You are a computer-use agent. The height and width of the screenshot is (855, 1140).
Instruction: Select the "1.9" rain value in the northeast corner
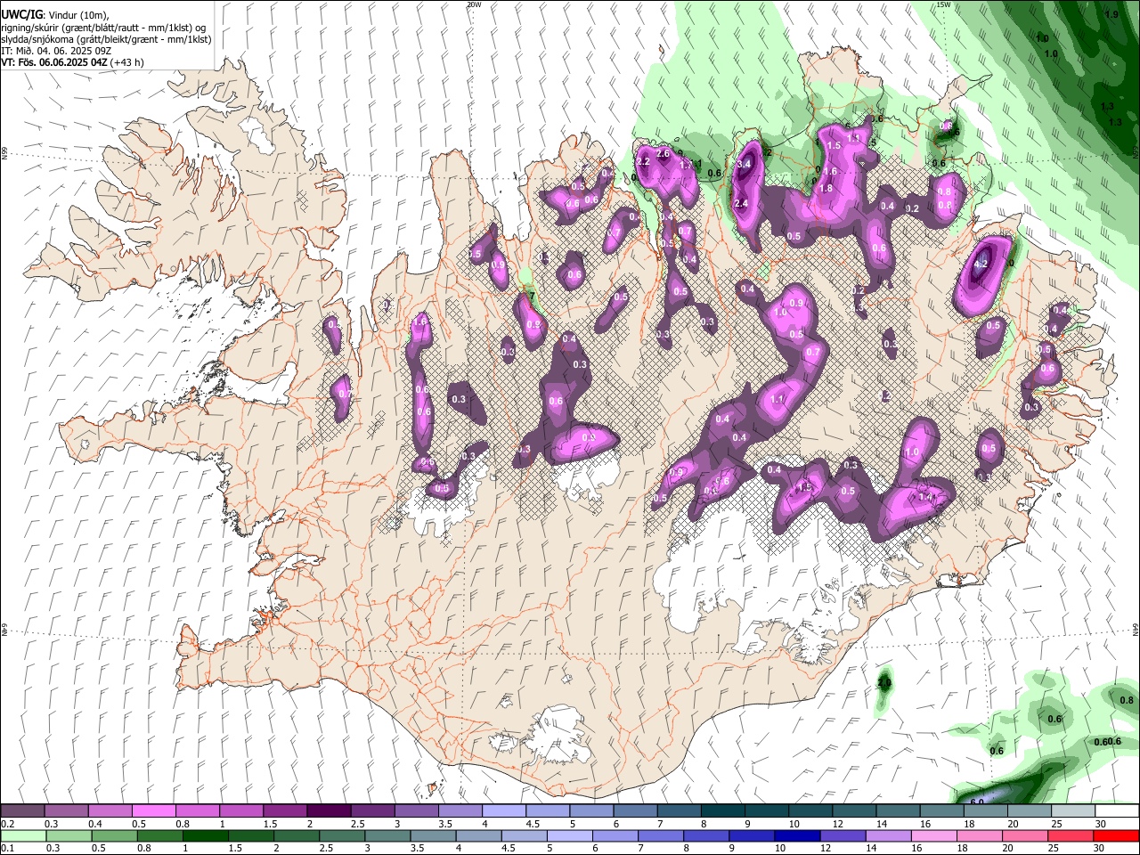click(1111, 15)
